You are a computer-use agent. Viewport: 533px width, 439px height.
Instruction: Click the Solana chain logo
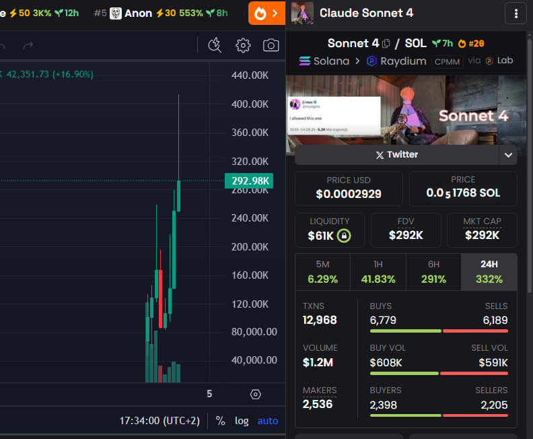click(305, 61)
